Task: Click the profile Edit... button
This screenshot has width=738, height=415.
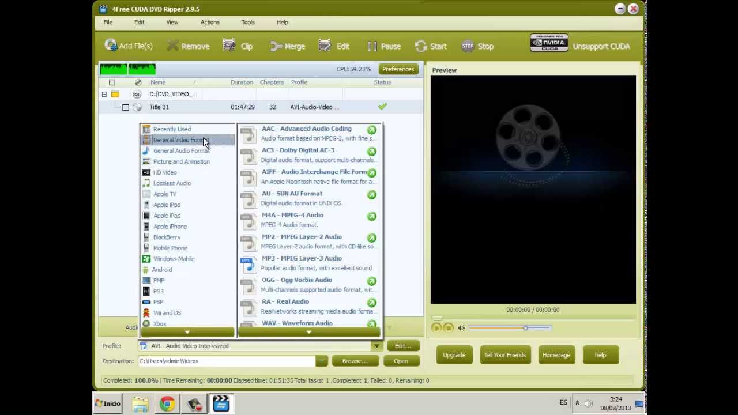Action: [403, 346]
